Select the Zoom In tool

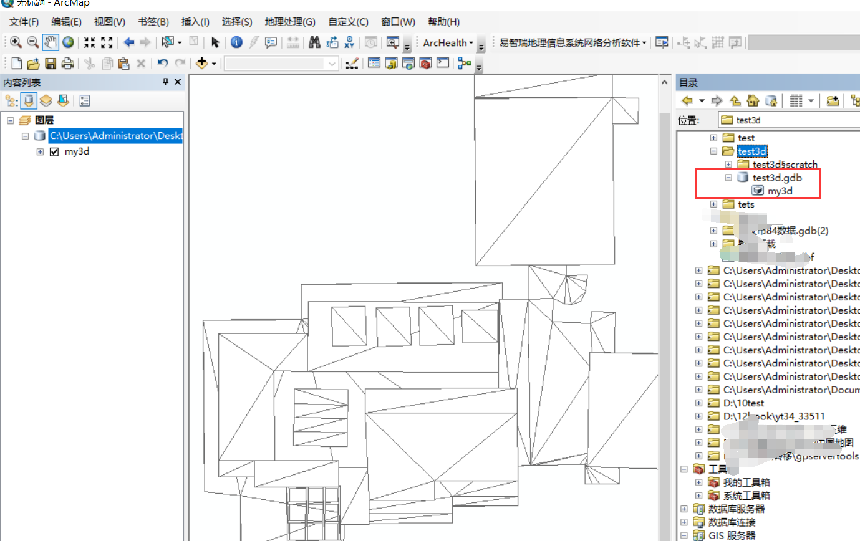click(x=16, y=42)
